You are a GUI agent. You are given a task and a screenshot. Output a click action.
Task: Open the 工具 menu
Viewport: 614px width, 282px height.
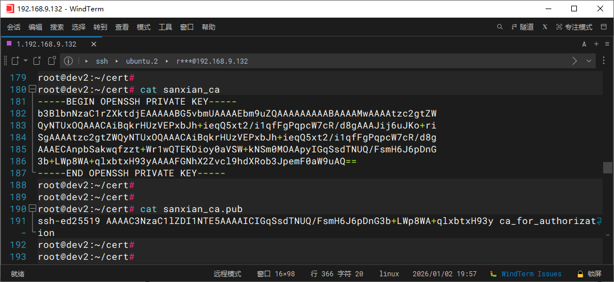(x=165, y=27)
